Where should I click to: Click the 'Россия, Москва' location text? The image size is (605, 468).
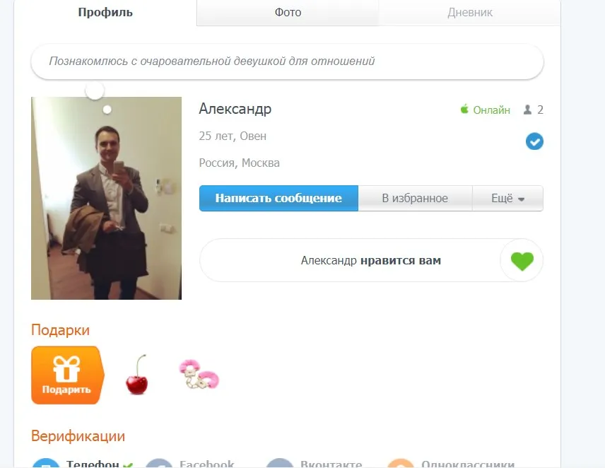239,163
